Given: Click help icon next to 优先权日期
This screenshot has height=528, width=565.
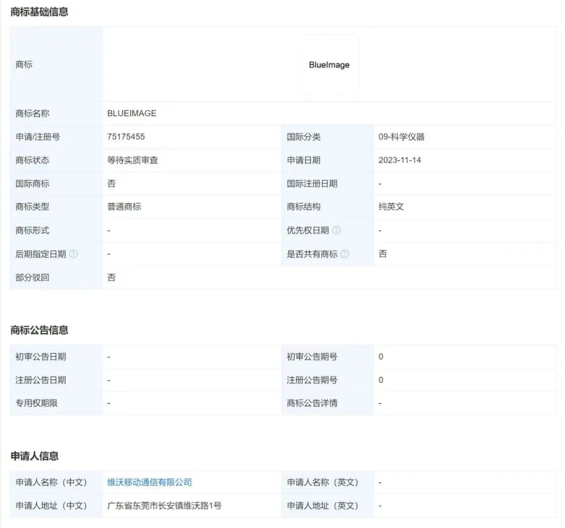Looking at the screenshot, I should tap(336, 230).
